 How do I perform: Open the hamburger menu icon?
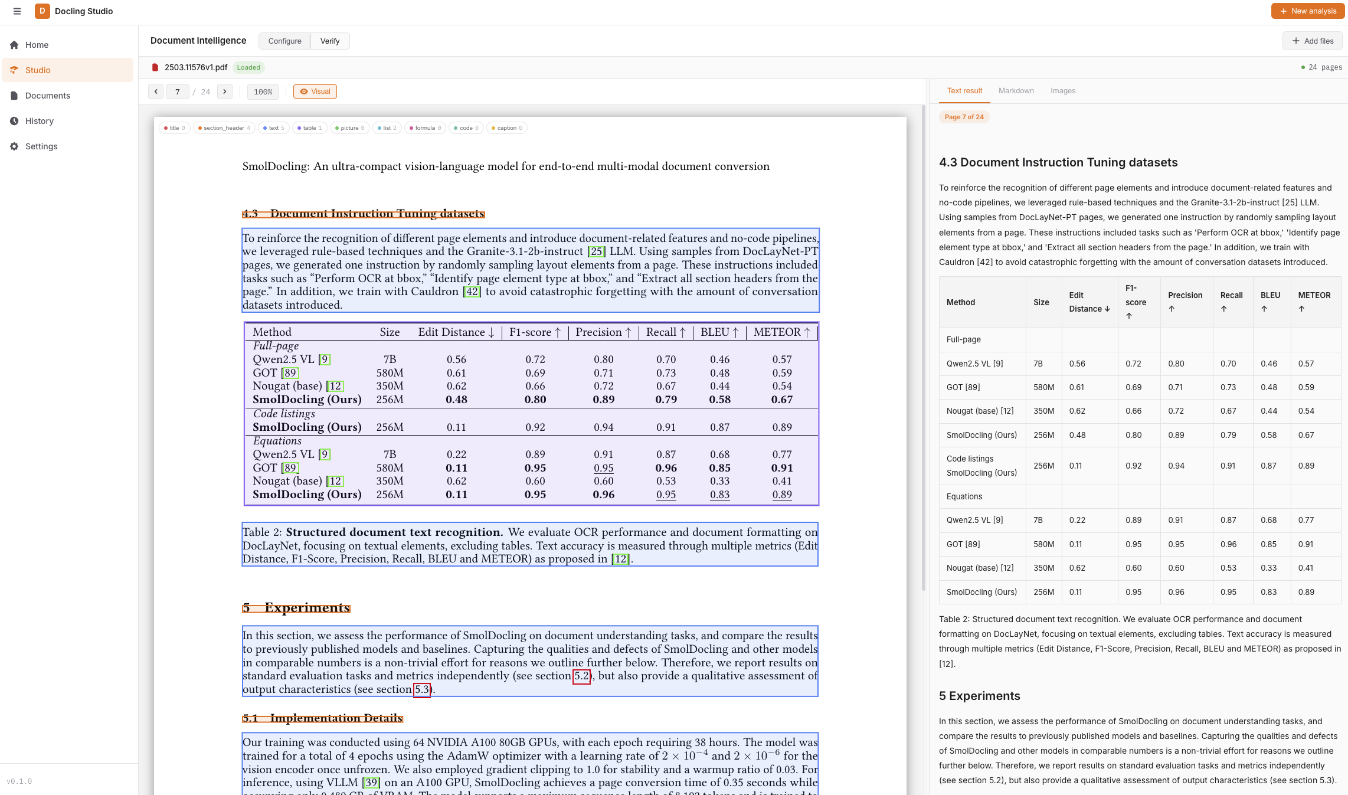tap(17, 11)
